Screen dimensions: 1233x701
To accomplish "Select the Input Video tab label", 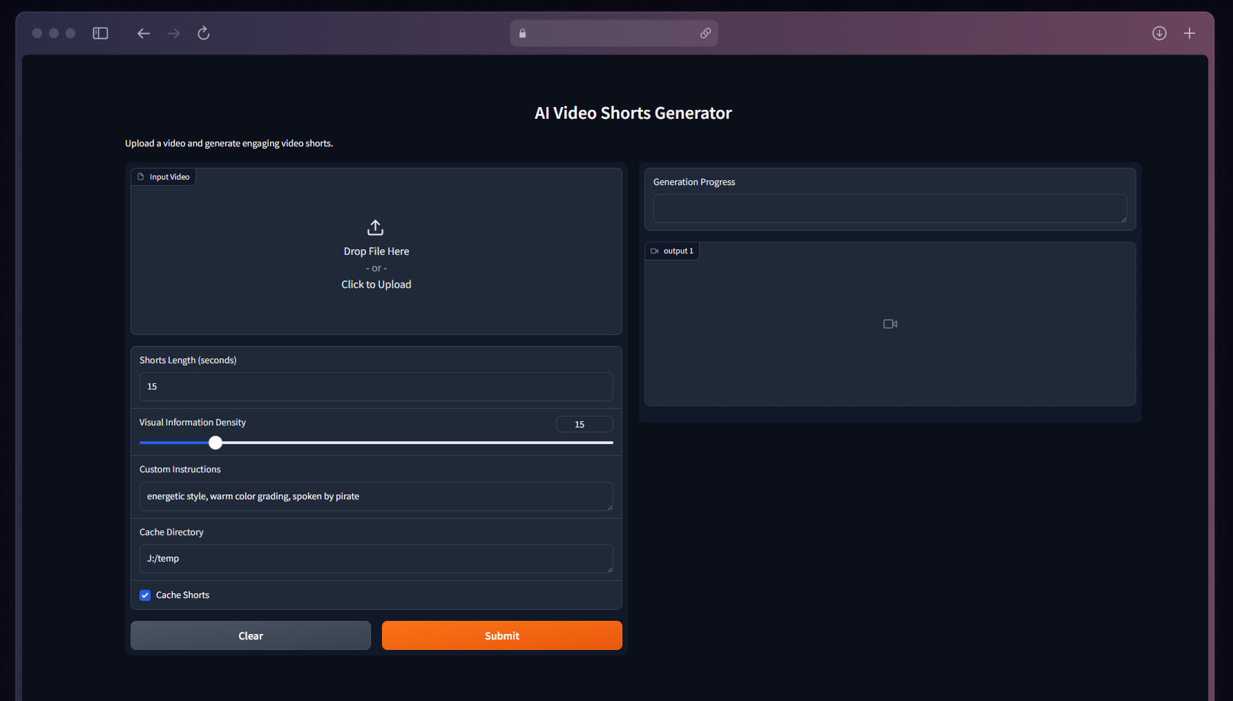I will tap(169, 176).
